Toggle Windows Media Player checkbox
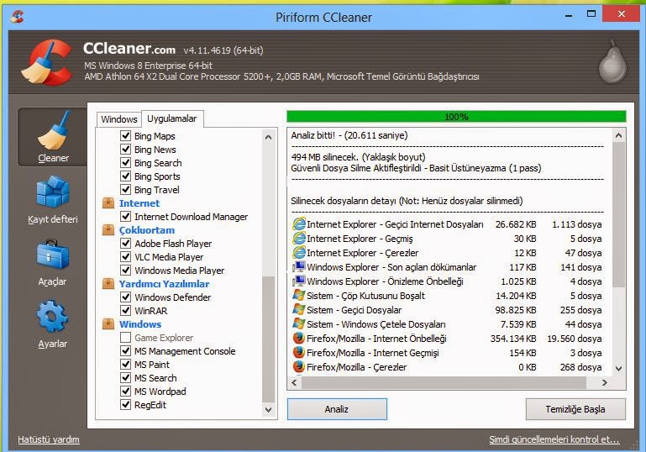The height and width of the screenshot is (452, 646). 126,270
